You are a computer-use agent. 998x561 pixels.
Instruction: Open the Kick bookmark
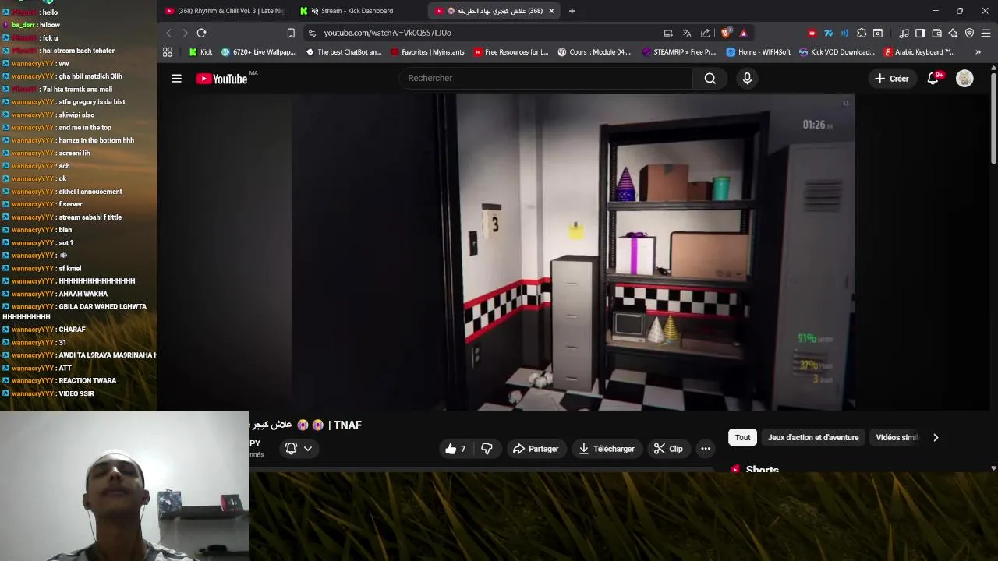click(x=200, y=52)
